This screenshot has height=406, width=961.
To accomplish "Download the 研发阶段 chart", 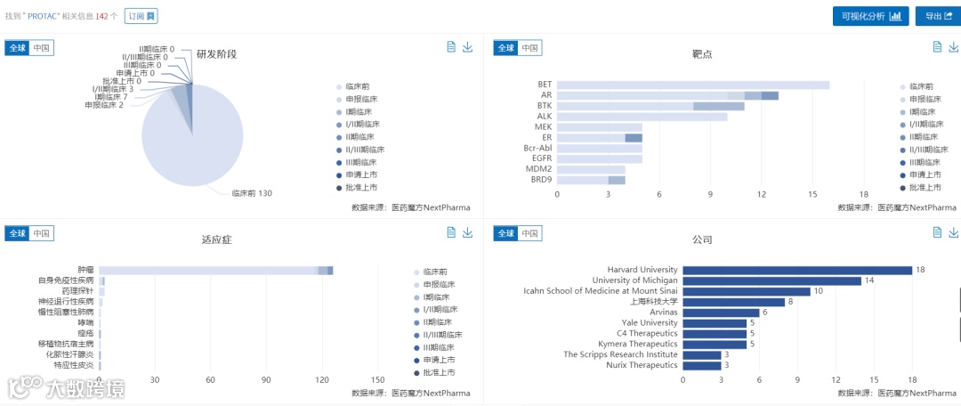I will (468, 46).
